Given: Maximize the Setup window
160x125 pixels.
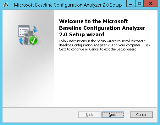Looking at the screenshot, I should coord(140,4).
